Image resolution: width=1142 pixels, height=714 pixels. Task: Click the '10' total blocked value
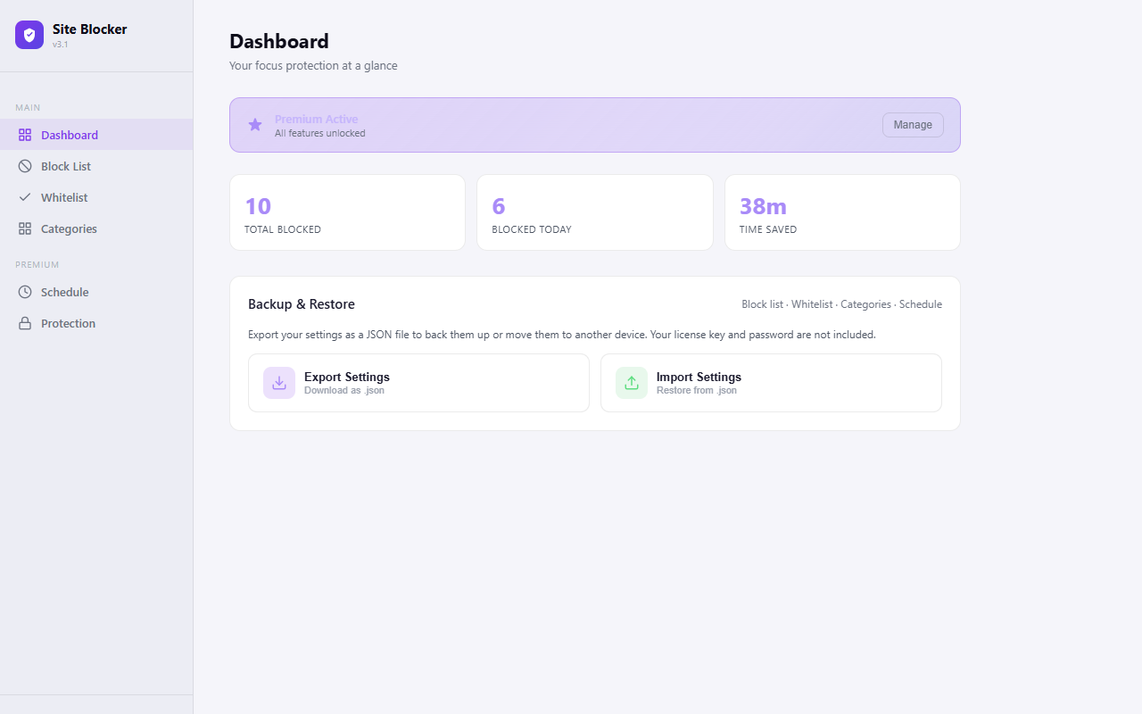(258, 206)
